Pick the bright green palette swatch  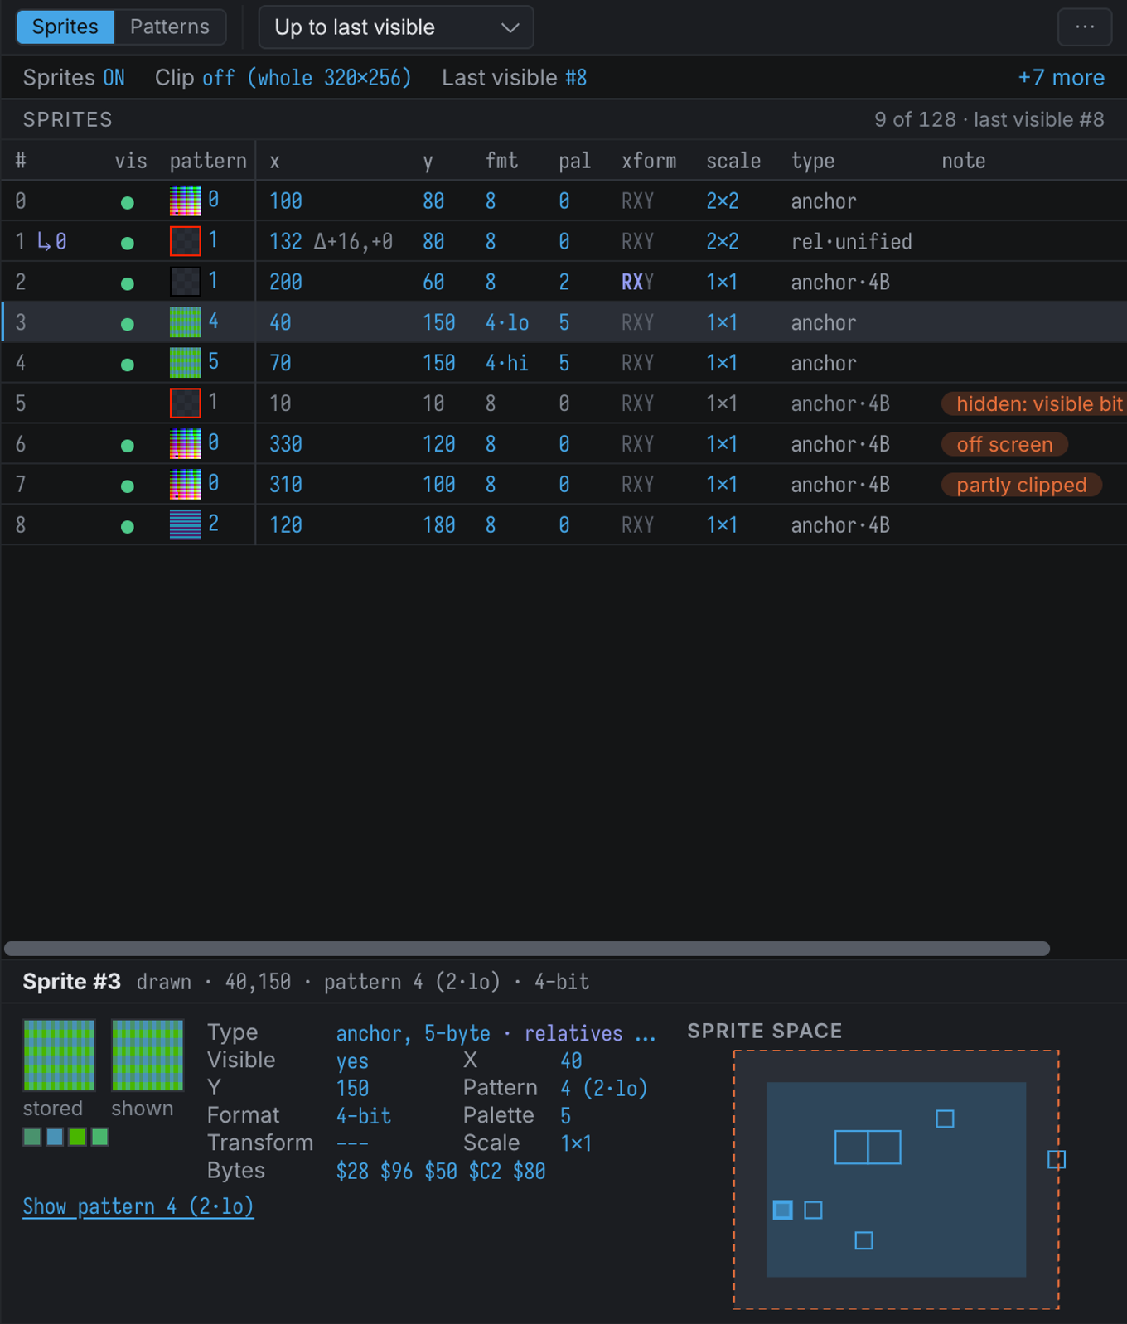click(77, 1137)
